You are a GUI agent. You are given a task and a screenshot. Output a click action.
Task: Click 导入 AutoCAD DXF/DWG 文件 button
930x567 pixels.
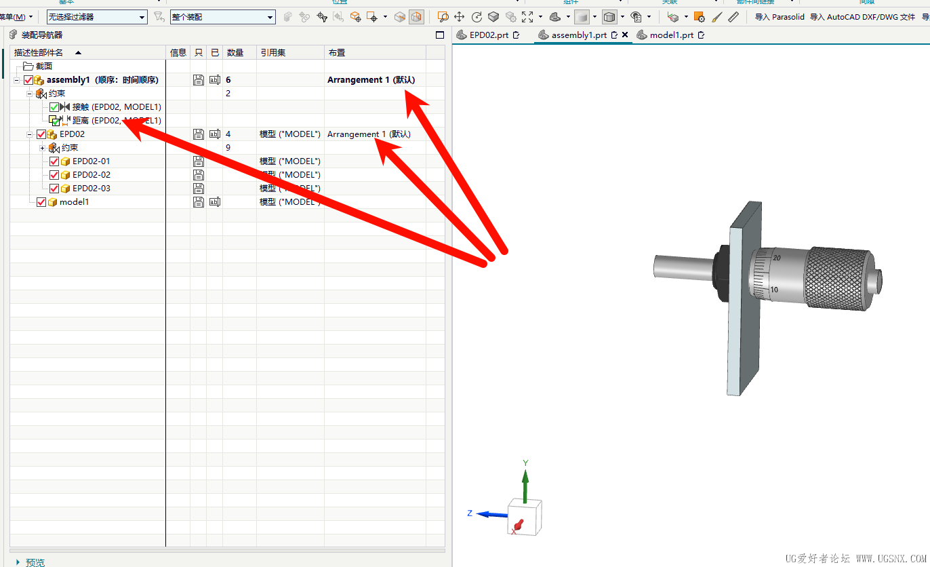862,17
